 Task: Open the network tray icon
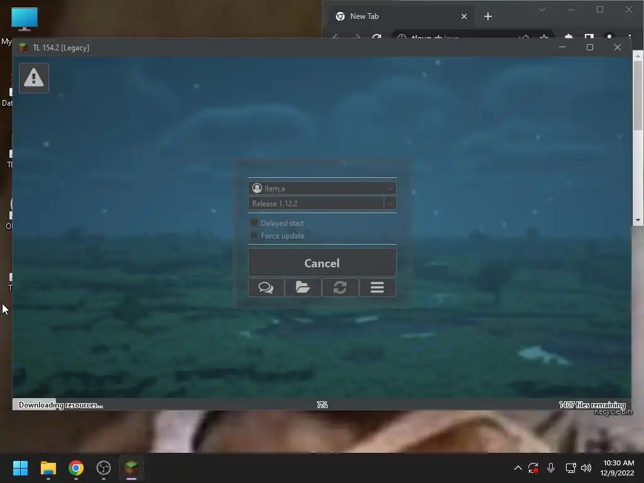click(570, 468)
